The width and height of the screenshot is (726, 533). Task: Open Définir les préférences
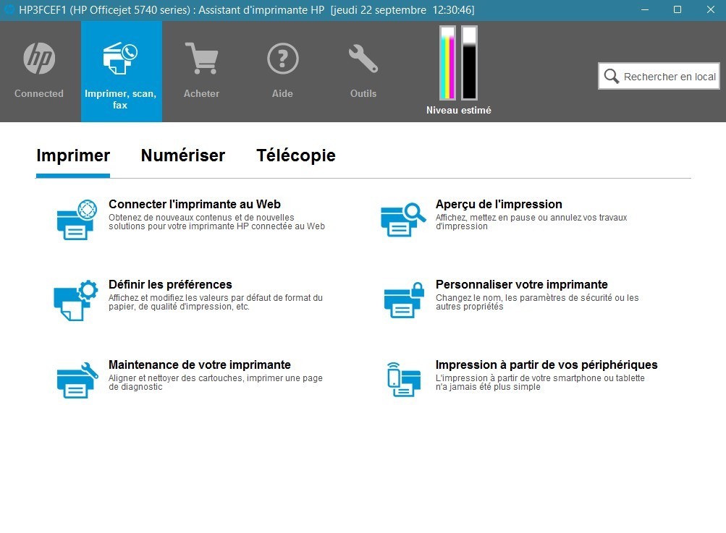[169, 284]
